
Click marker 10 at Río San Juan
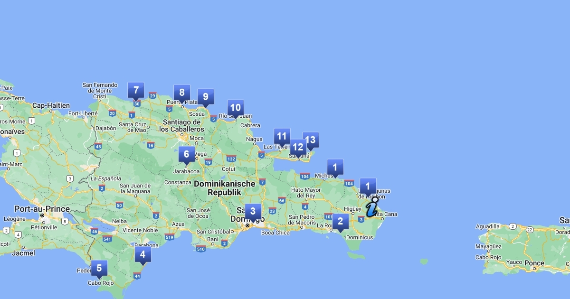click(x=235, y=108)
